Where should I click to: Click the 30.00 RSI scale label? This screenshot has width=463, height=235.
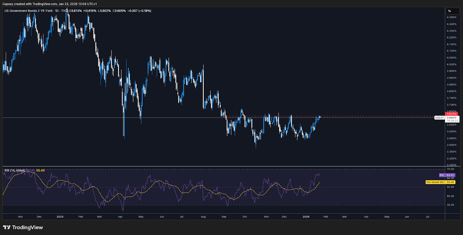(450, 205)
